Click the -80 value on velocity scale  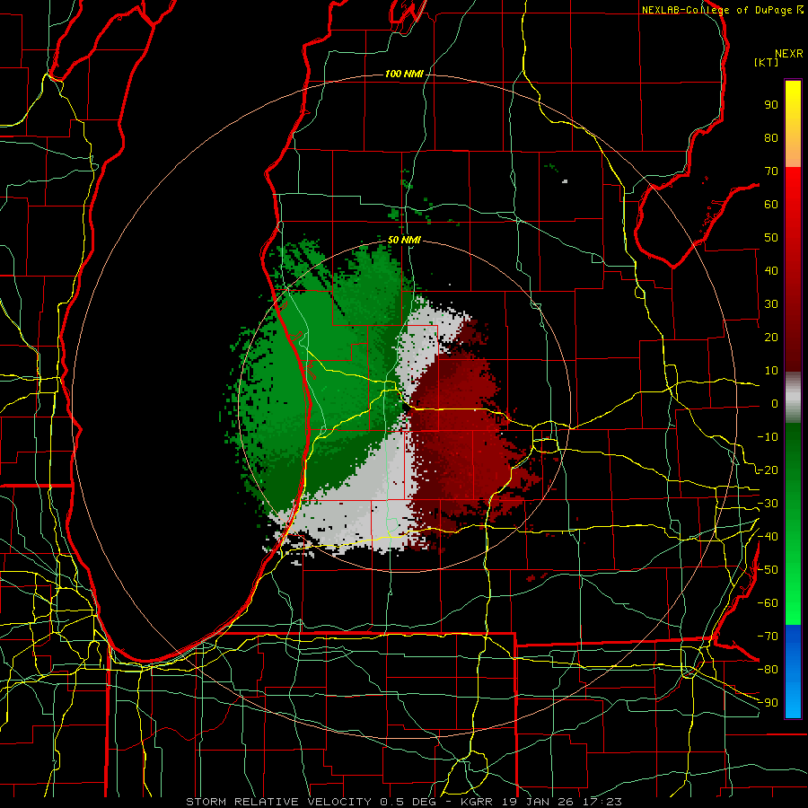(768, 670)
